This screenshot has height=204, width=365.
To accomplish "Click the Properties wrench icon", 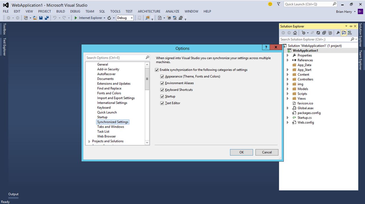I will (x=338, y=33).
